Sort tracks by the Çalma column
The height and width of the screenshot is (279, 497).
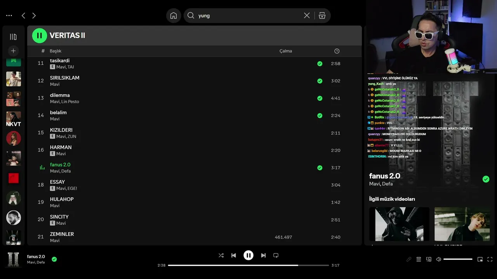286,51
